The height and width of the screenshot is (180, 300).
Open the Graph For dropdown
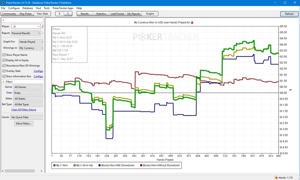(x=31, y=42)
